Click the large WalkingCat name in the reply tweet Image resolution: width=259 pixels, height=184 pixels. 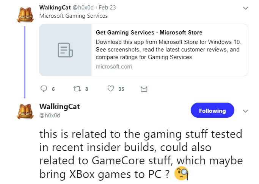tap(60, 106)
